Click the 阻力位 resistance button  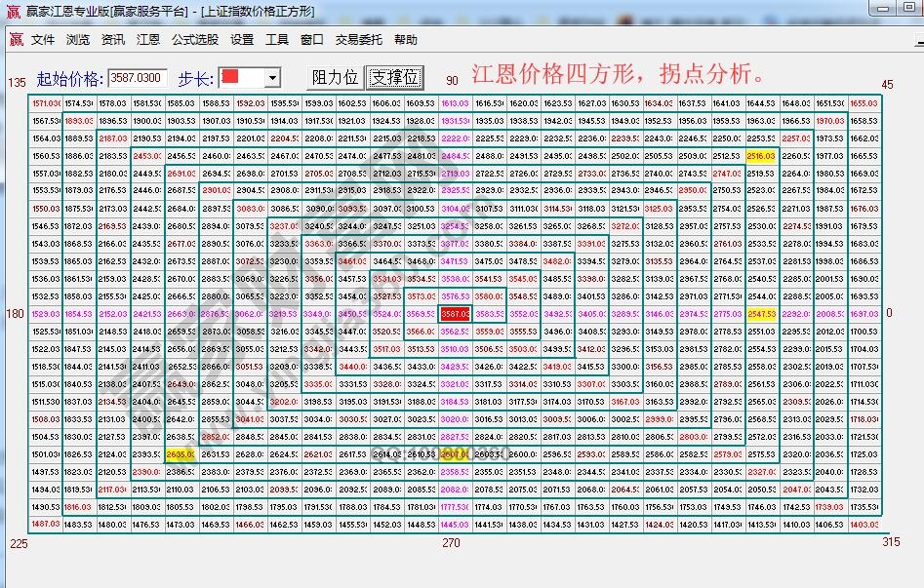pos(336,78)
